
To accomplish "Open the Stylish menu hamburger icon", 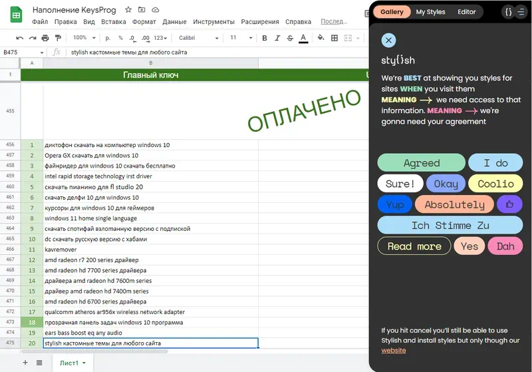I will pos(521,12).
